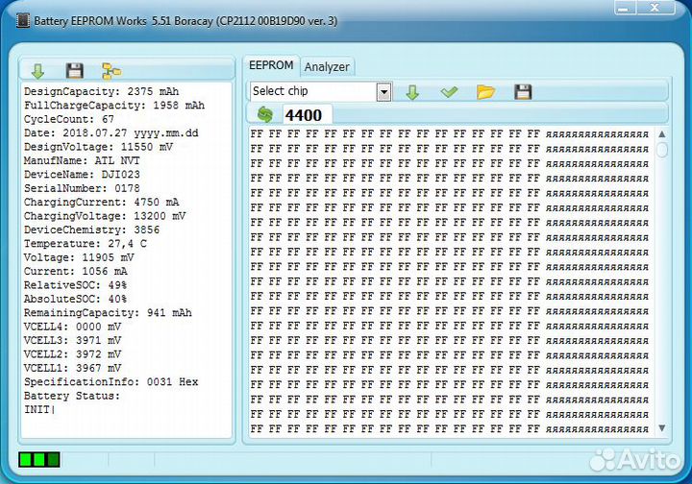Screen dimensions: 692x484
Task: Click the green download arrow beside chip selector
Action: (x=411, y=92)
